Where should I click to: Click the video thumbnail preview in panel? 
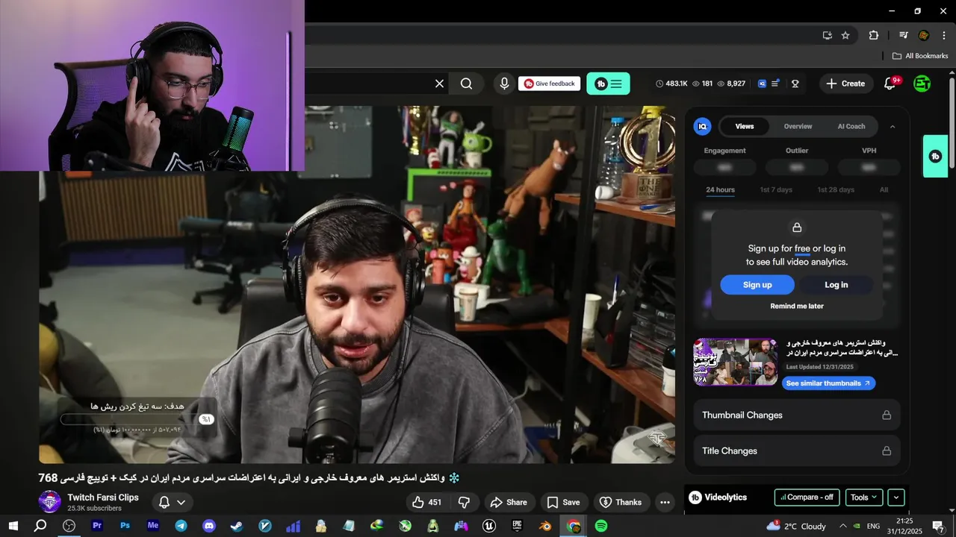pos(735,362)
